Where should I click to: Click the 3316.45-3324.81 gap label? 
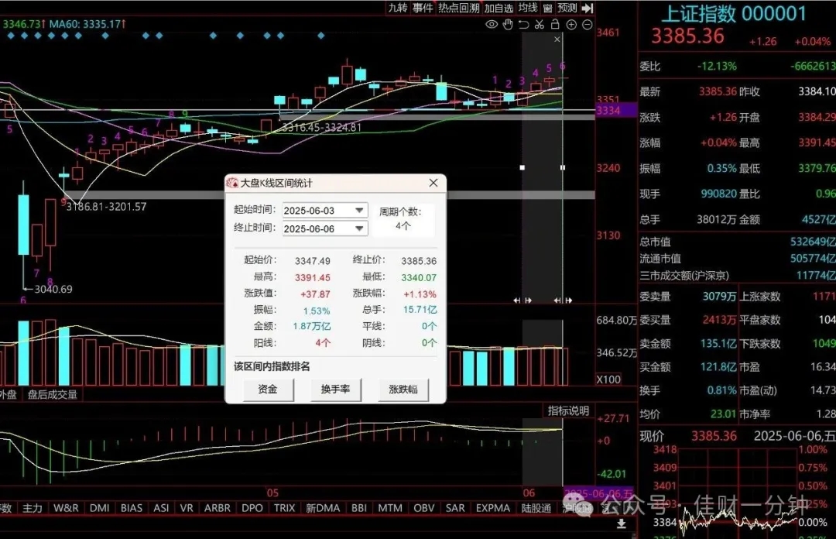tap(322, 127)
